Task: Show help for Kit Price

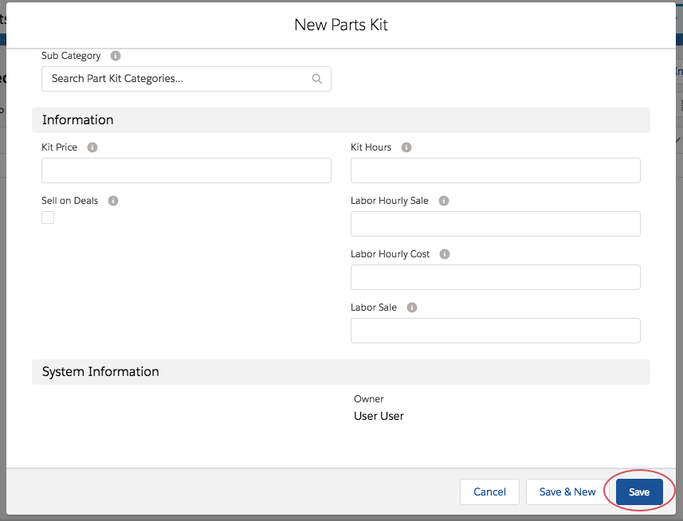Action: click(x=92, y=147)
